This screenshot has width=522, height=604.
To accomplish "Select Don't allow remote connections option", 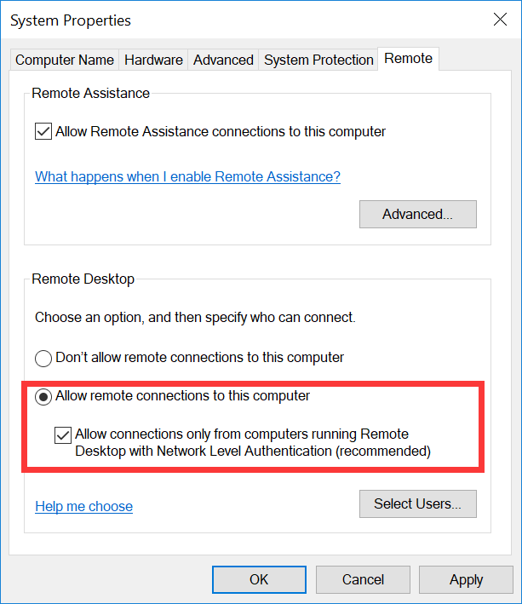I will click(43, 358).
